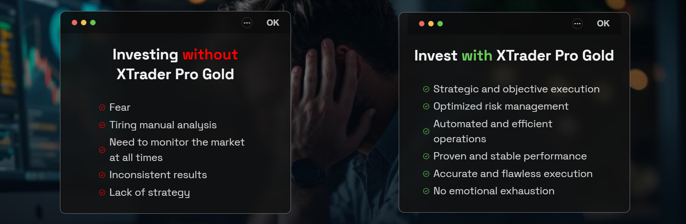Screen dimensions: 686x224
Task: Click red check icon beside Tiring manual analysis
Action: [x=102, y=125]
